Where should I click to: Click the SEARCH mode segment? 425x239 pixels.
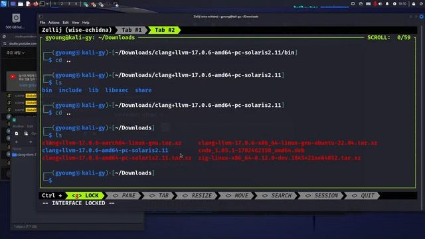[x=277, y=195]
